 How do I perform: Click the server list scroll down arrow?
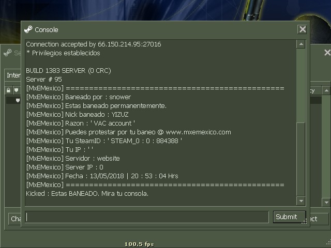tap(326, 203)
